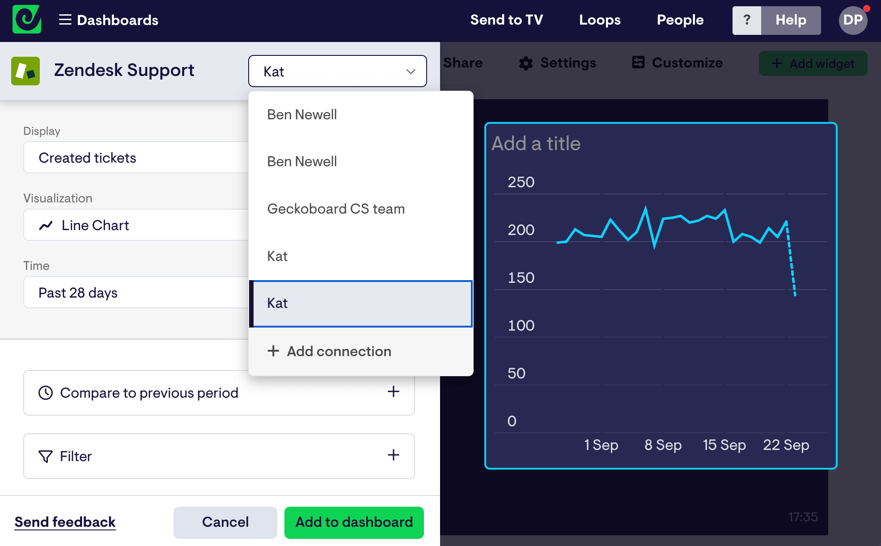Click the clock icon beside Compare
This screenshot has height=546, width=881.
(46, 393)
